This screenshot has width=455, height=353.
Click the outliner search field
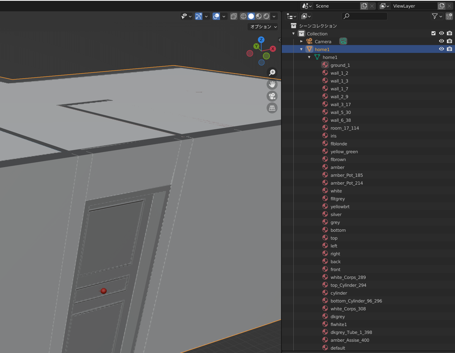(365, 16)
